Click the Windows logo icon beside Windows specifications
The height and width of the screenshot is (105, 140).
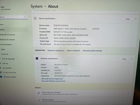37,59
